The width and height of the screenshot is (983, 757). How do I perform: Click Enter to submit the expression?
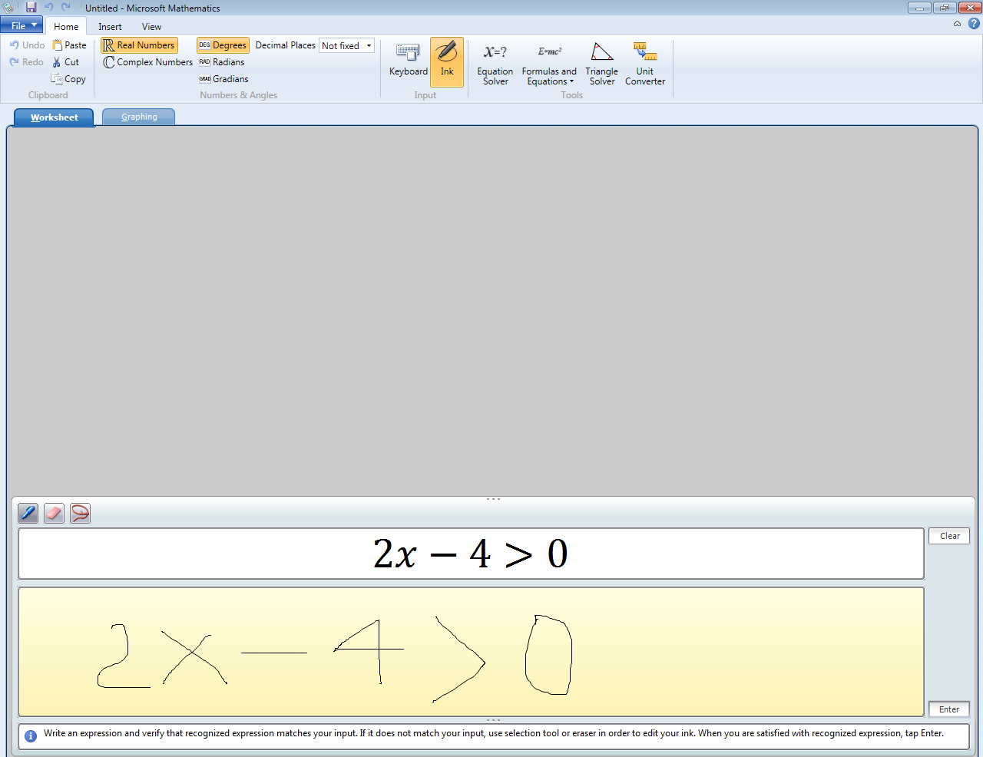949,709
